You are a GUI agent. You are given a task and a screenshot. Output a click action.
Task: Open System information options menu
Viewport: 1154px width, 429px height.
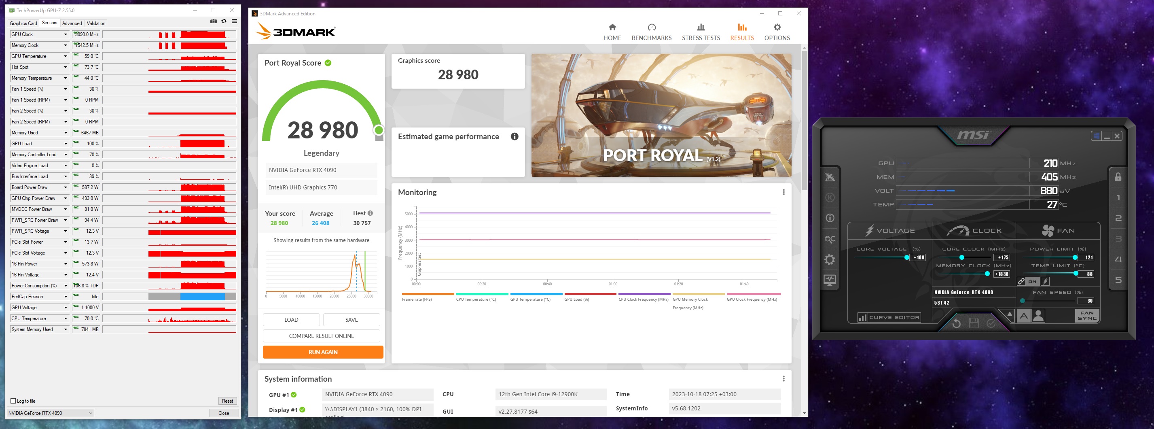783,379
